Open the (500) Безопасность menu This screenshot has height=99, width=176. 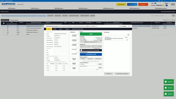point(109,8)
